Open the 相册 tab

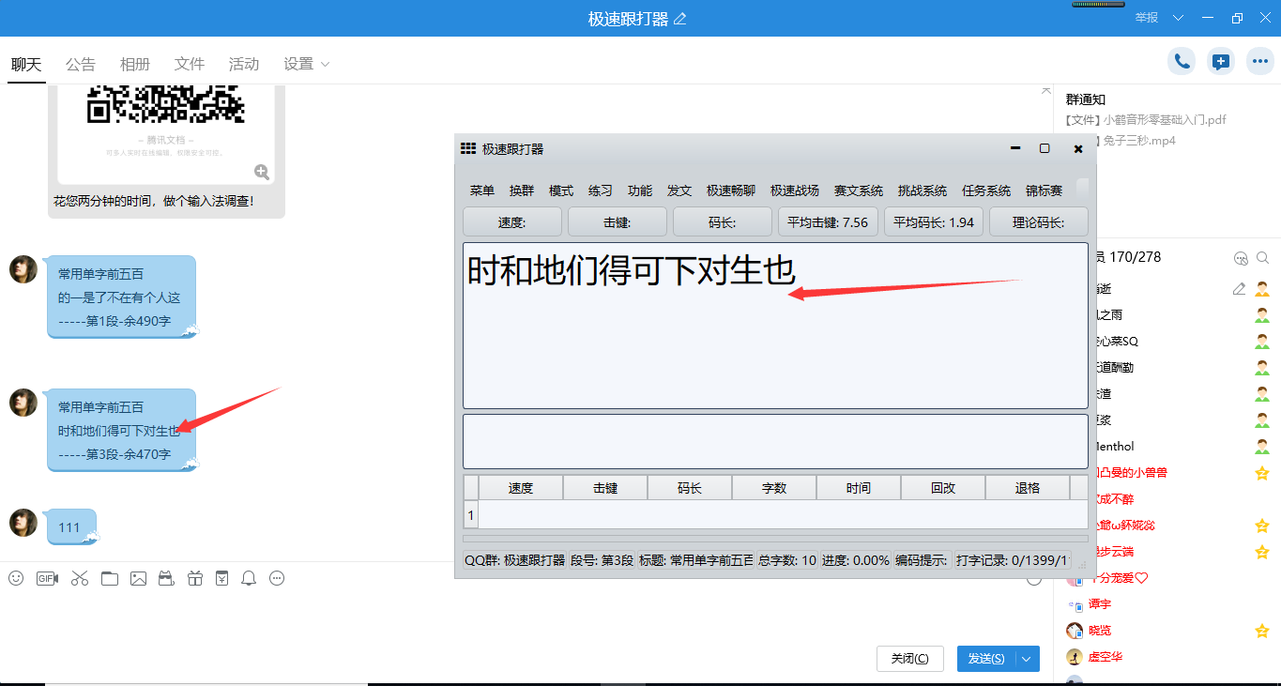tap(135, 64)
